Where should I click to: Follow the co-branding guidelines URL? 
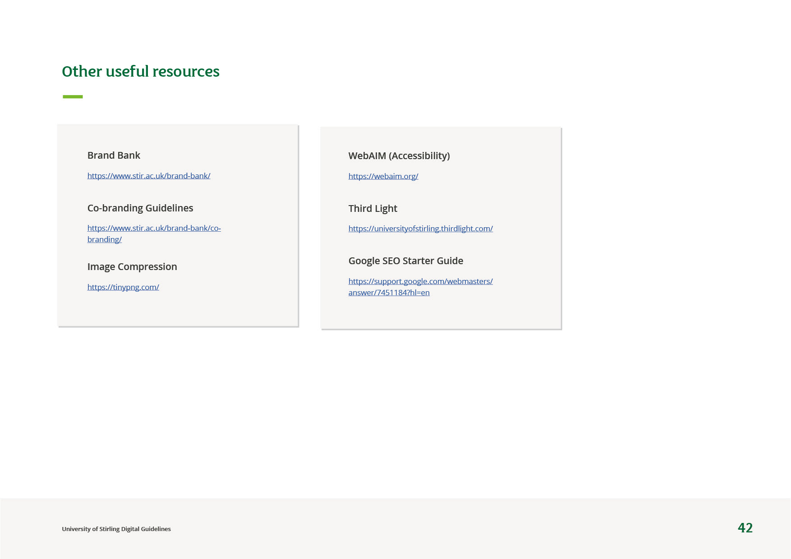click(154, 229)
